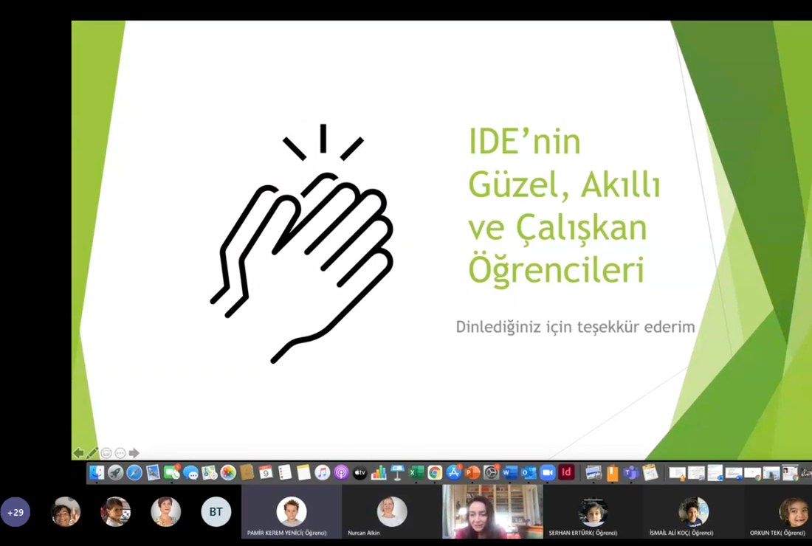Screen dimensions: 812x546
Task: Select the presenter's live video tile
Action: coord(492,511)
